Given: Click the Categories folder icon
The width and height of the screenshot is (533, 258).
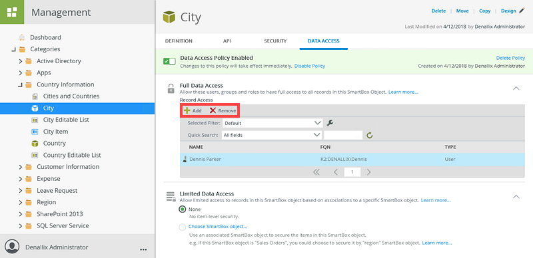Looking at the screenshot, I should coord(22,49).
